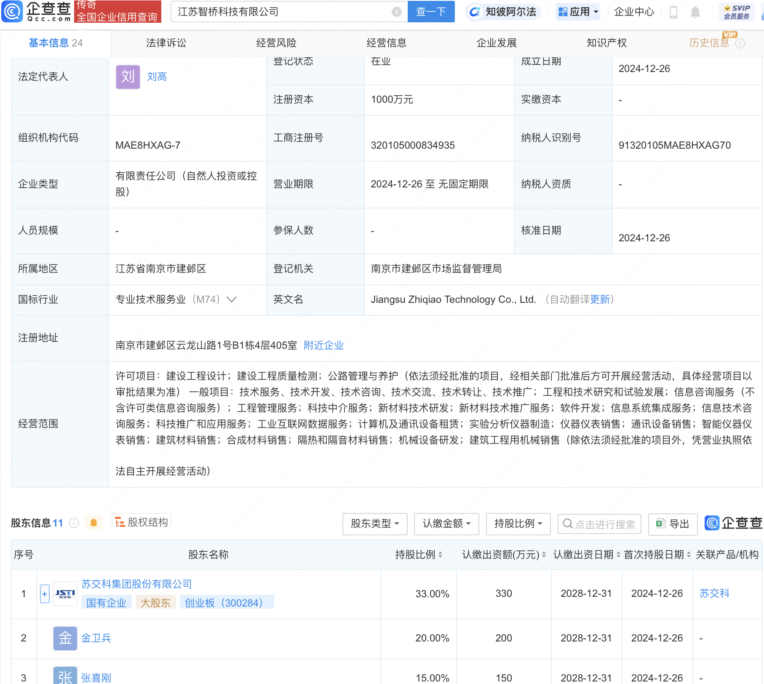Open notifications bell in top bar

pyautogui.click(x=695, y=12)
